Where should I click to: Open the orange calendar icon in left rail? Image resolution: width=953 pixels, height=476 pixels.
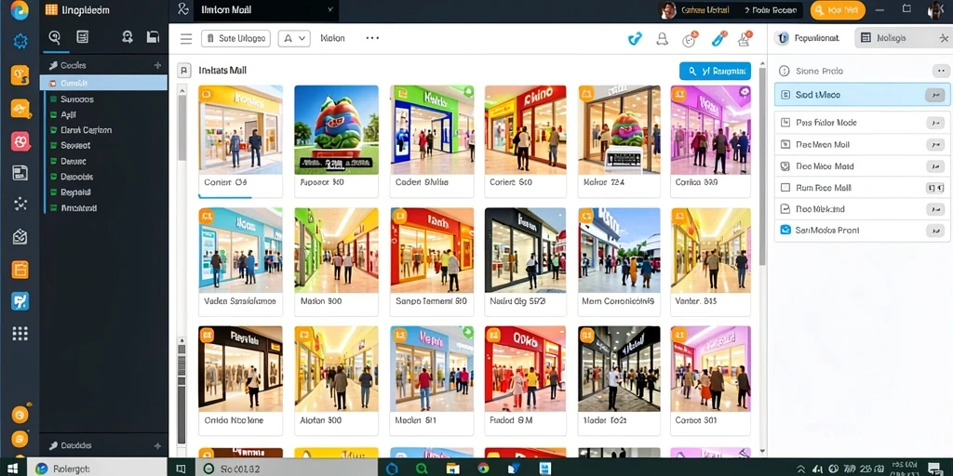coord(20,269)
